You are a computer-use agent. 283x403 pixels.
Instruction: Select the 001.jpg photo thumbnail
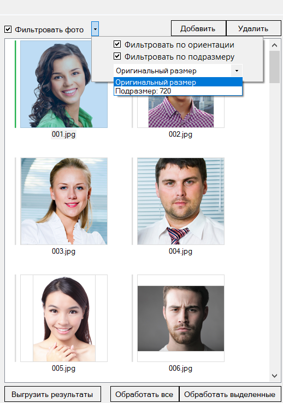(x=64, y=84)
